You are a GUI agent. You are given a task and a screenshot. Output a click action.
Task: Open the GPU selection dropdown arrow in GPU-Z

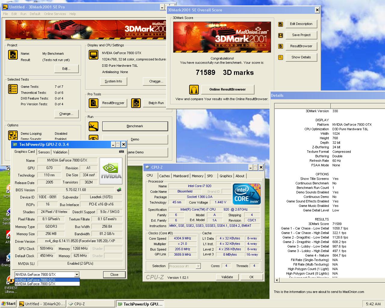click(x=77, y=274)
